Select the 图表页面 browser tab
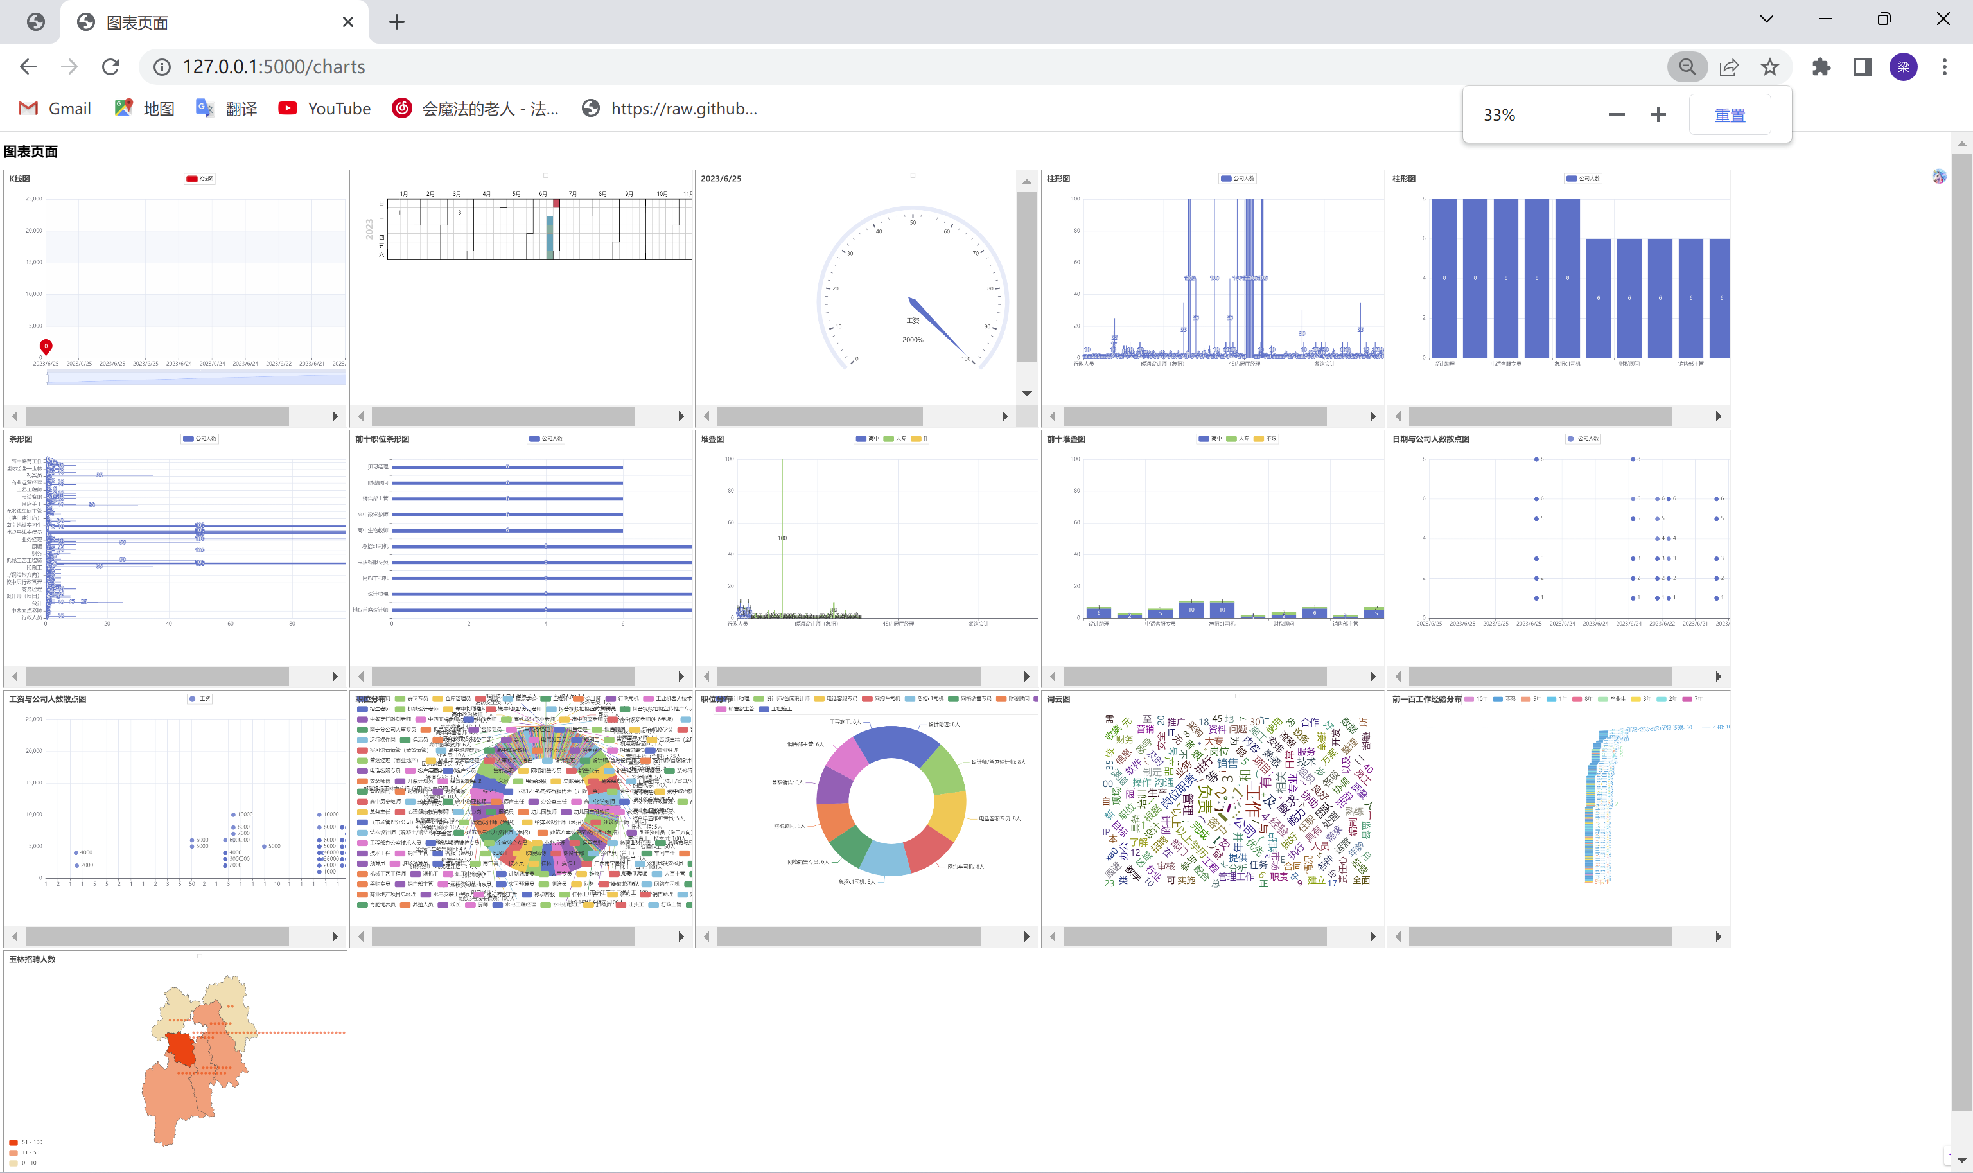 (137, 23)
